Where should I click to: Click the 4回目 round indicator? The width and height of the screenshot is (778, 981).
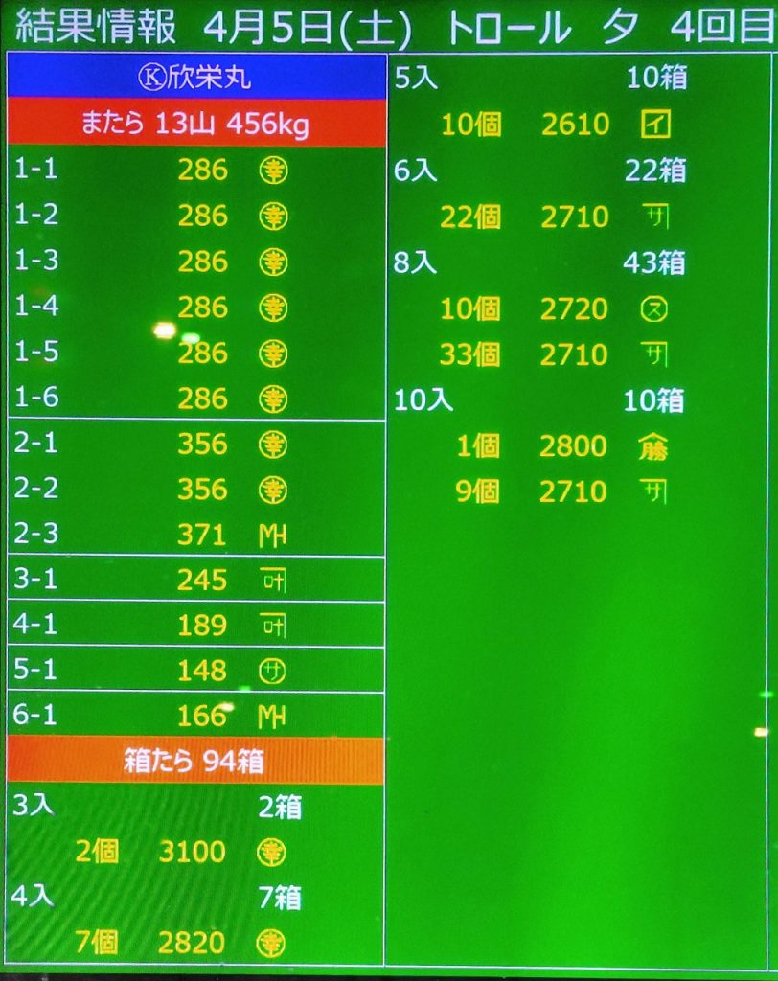pyautogui.click(x=721, y=28)
